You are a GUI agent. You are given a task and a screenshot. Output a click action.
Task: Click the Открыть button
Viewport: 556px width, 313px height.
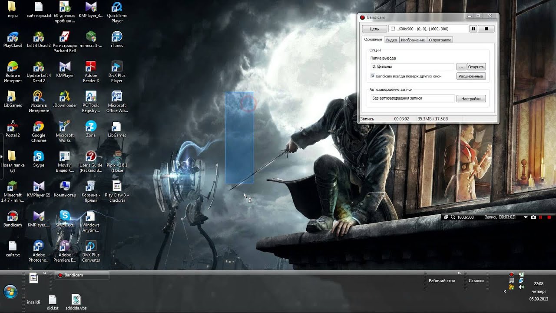click(x=476, y=67)
